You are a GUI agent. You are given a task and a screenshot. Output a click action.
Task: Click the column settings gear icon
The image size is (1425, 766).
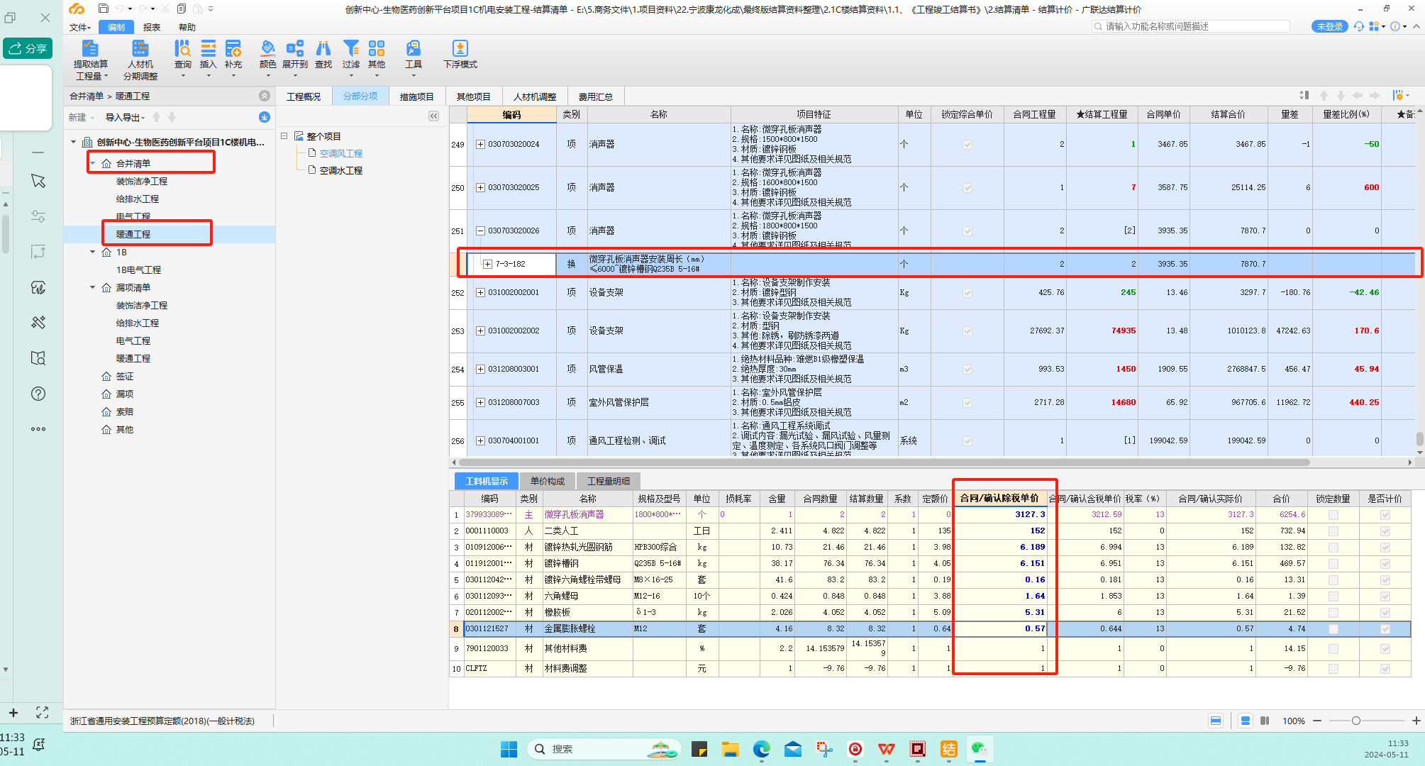[1398, 95]
